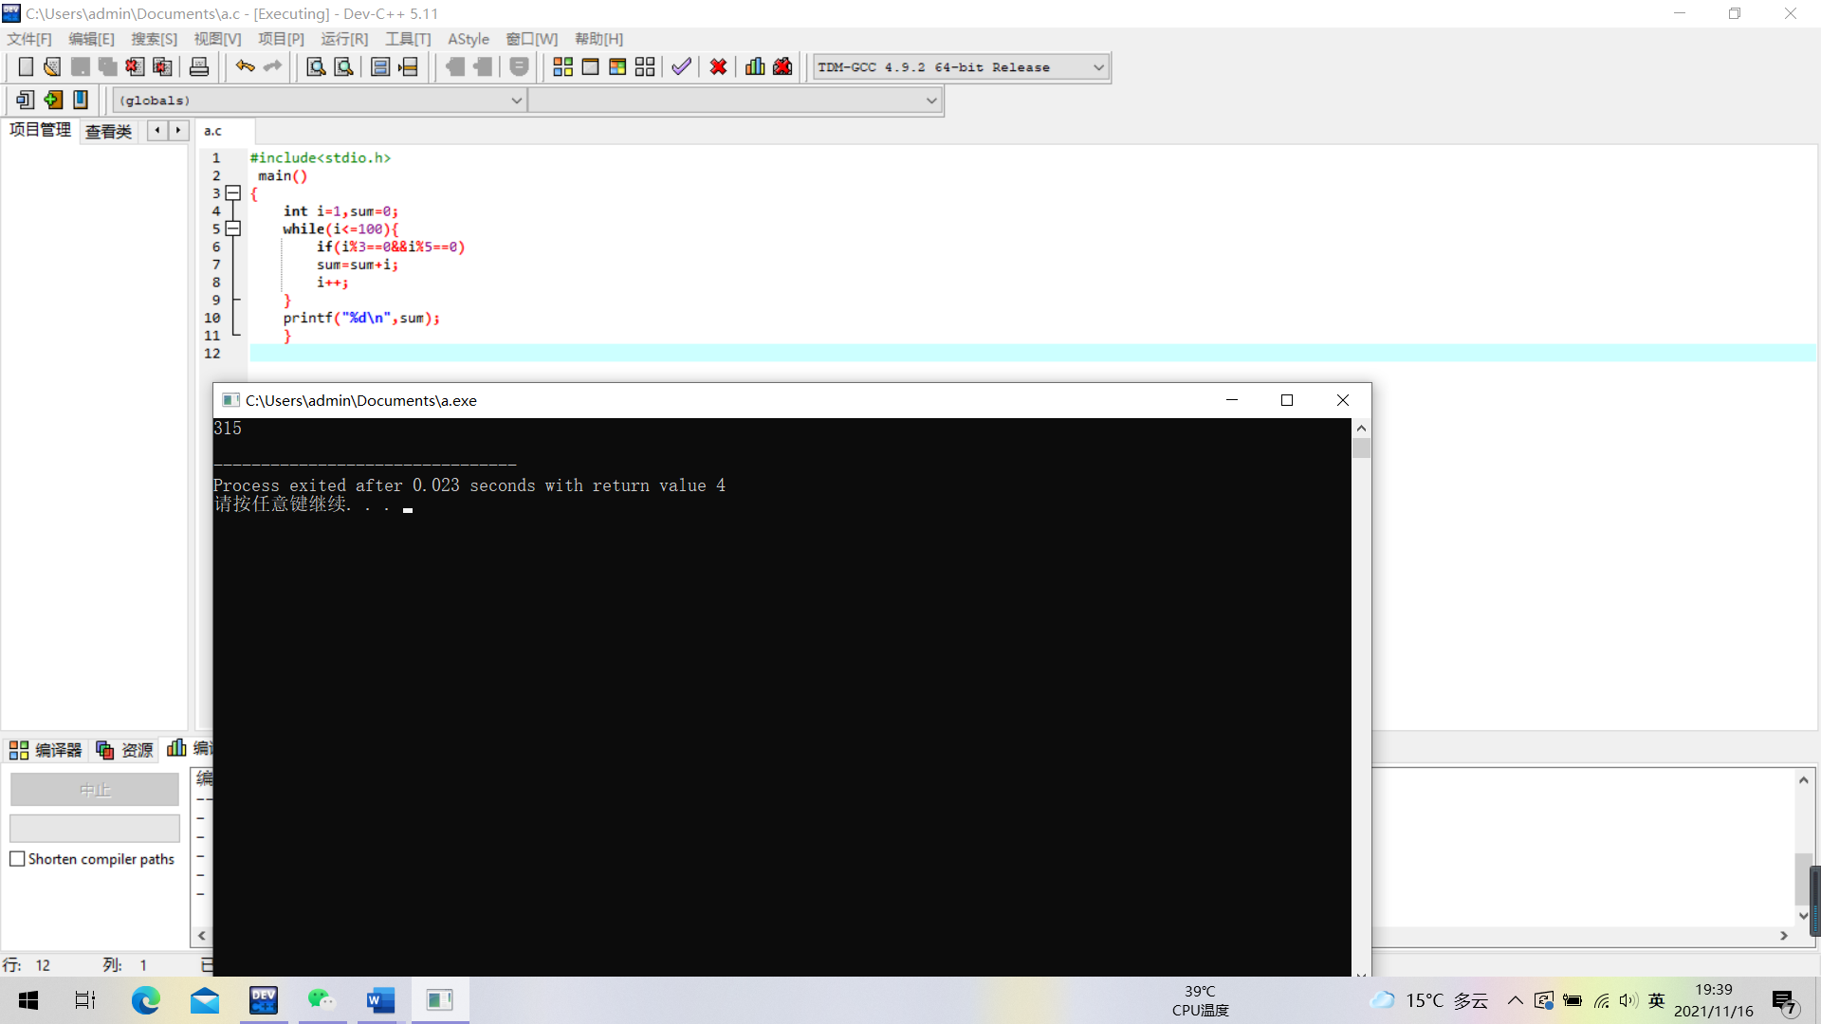
Task: Click the Syntax check checkmark icon
Action: coord(681,67)
